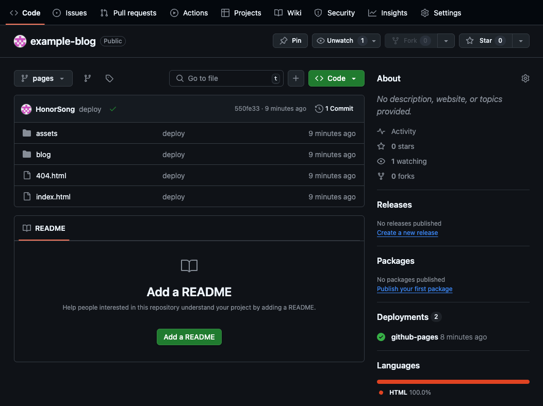This screenshot has width=543, height=406.
Task: Click deploy message in blog row
Action: click(x=173, y=155)
